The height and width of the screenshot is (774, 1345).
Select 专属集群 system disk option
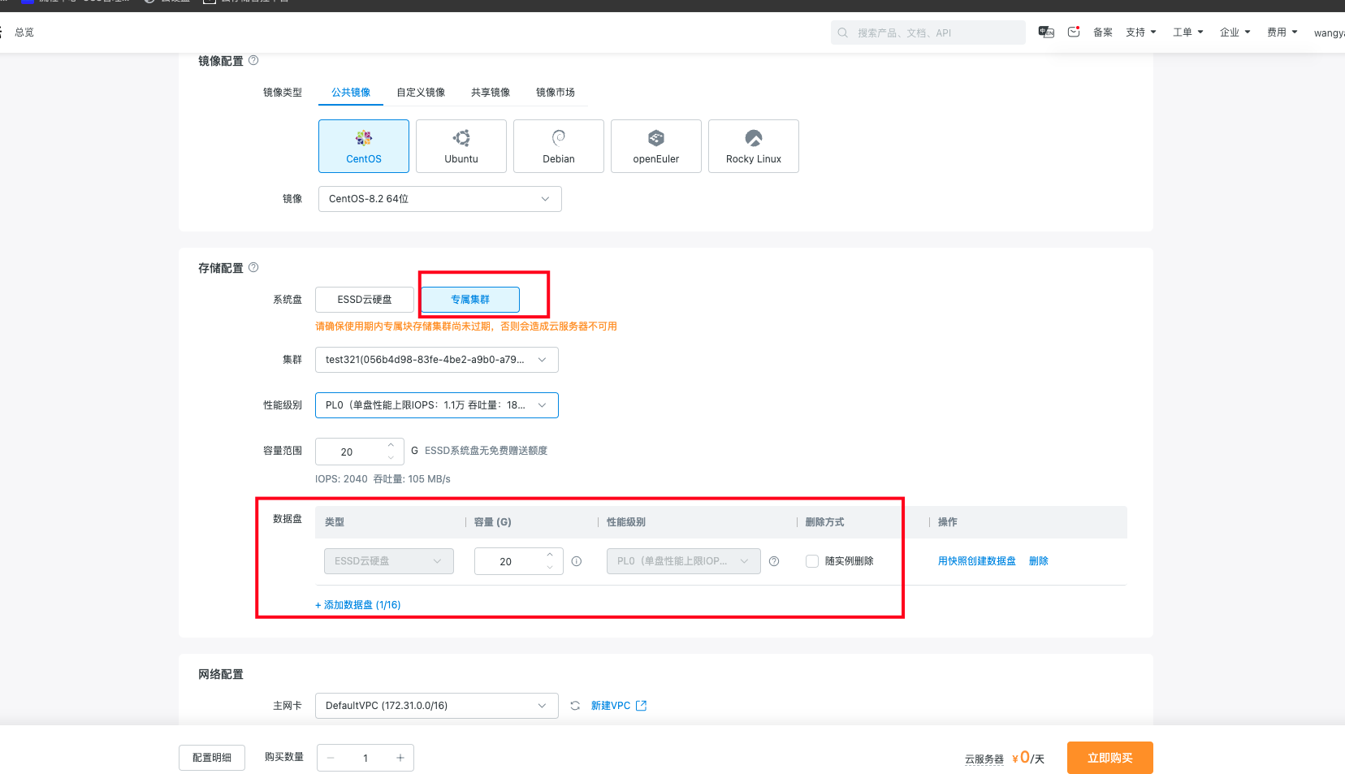[x=470, y=300]
